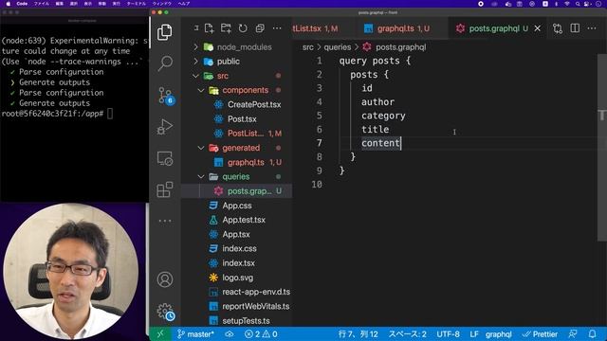Open feedback icon in status bar
The height and width of the screenshot is (341, 607).
click(573, 334)
